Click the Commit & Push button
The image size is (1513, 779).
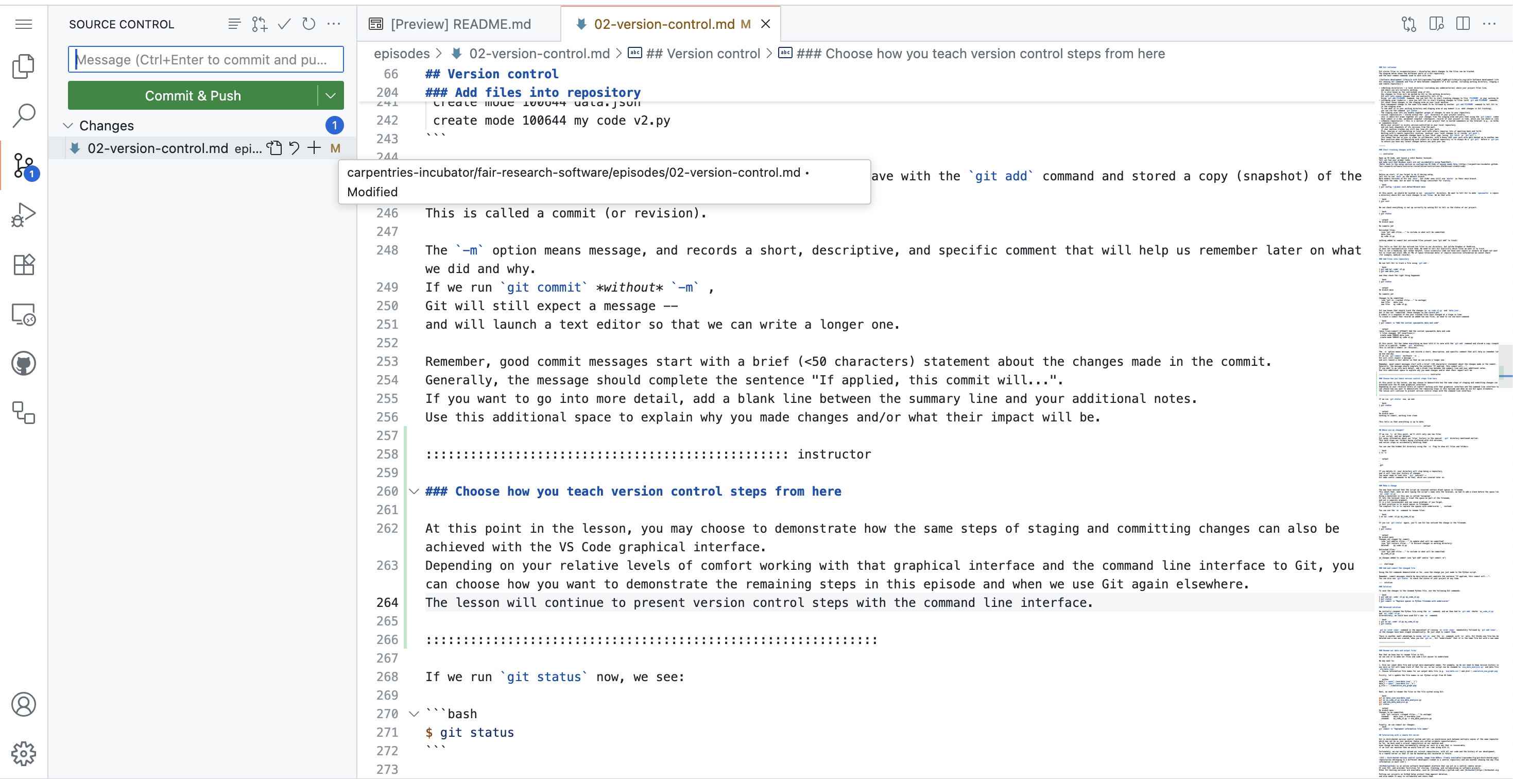(192, 95)
